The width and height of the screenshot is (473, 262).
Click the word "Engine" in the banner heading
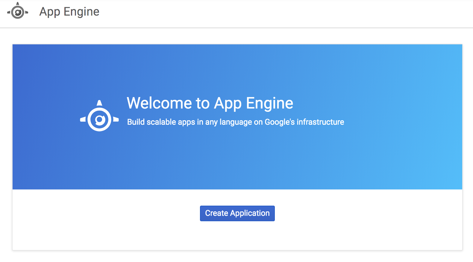(x=269, y=103)
